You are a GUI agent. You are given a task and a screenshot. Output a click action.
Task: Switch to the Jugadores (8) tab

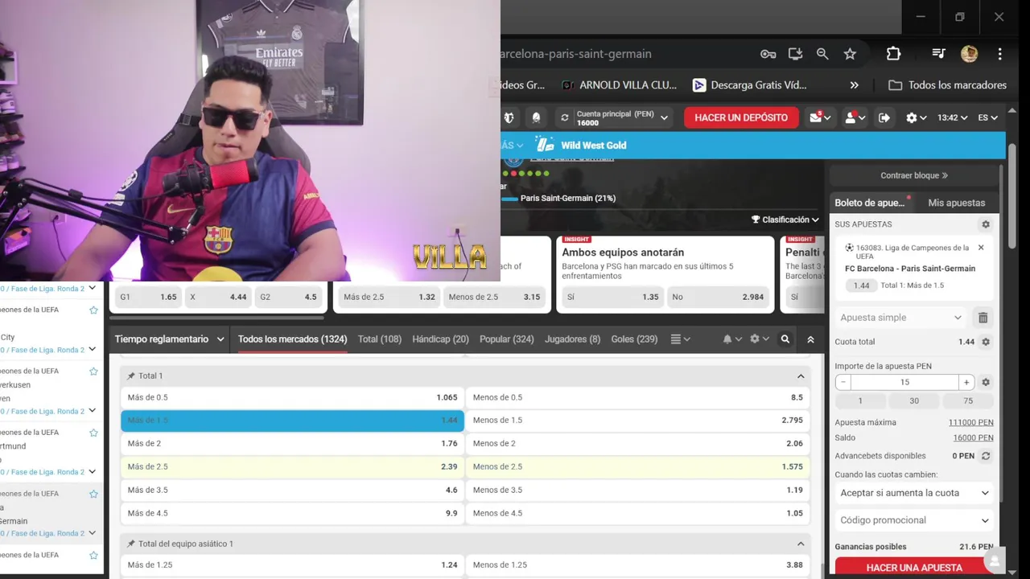[572, 339]
